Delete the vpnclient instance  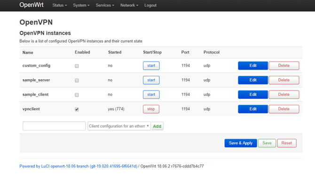click(x=284, y=109)
